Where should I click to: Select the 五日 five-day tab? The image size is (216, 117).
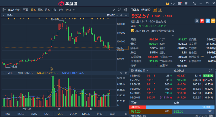pos(26,10)
